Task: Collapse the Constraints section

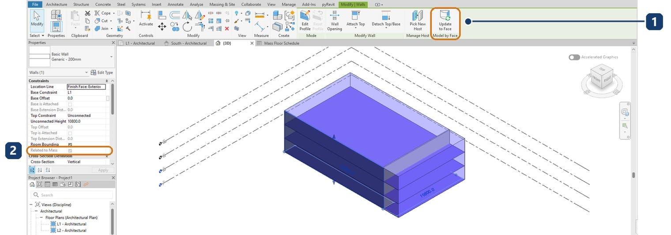Action: point(107,81)
